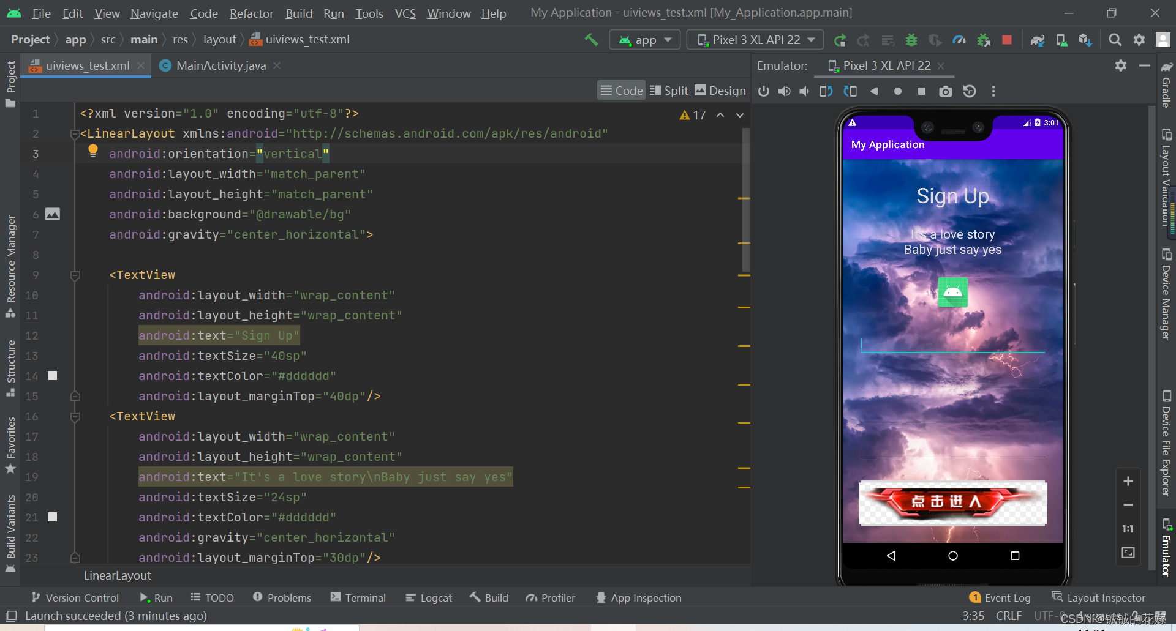Open the Pixel 3 XL API 22 device dropdown
The height and width of the screenshot is (631, 1176).
click(x=755, y=39)
